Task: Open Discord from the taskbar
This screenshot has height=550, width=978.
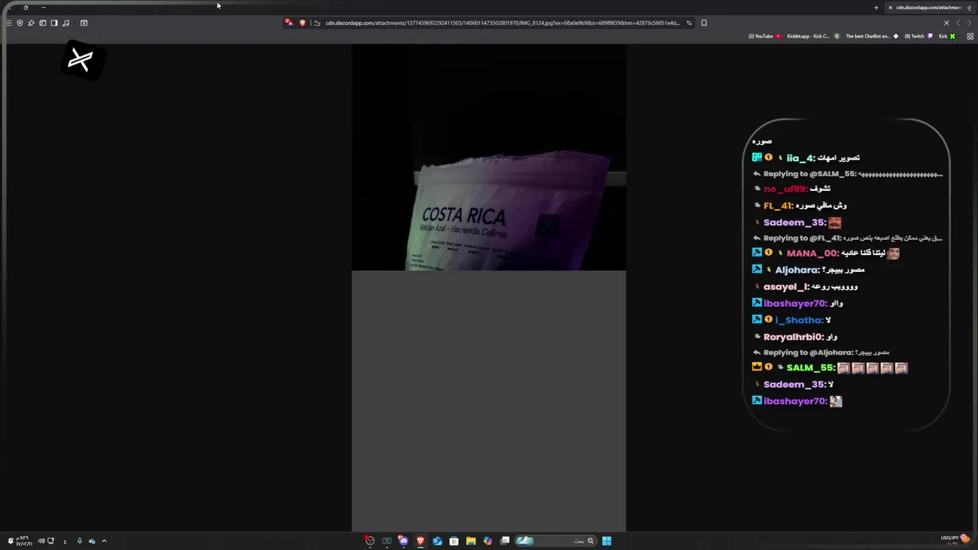Action: point(403,541)
